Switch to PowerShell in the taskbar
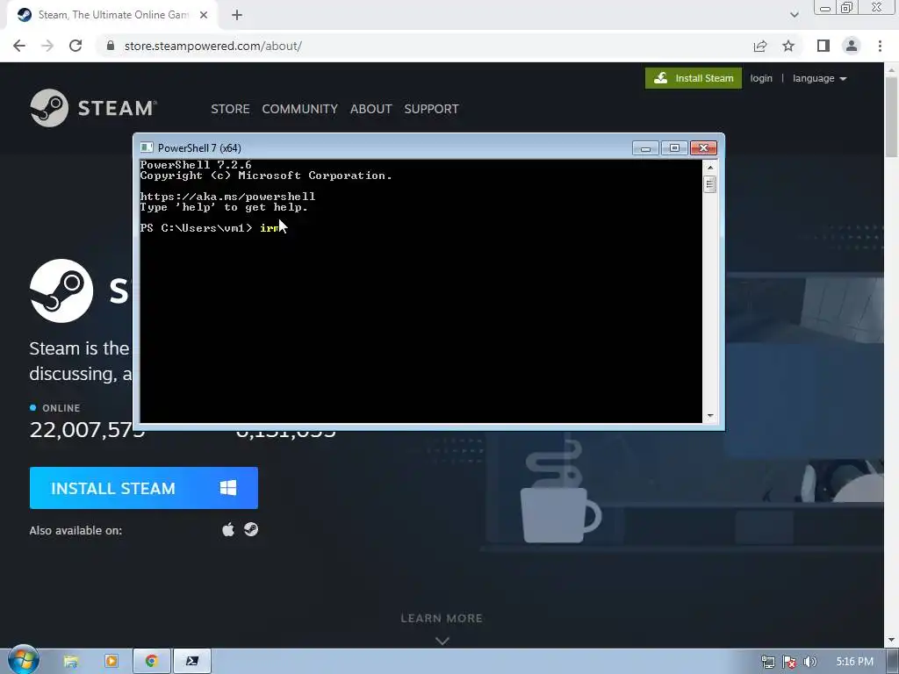 point(192,662)
